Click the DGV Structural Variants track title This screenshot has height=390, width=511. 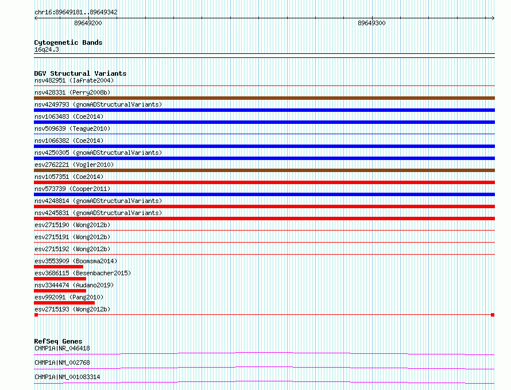pos(80,73)
